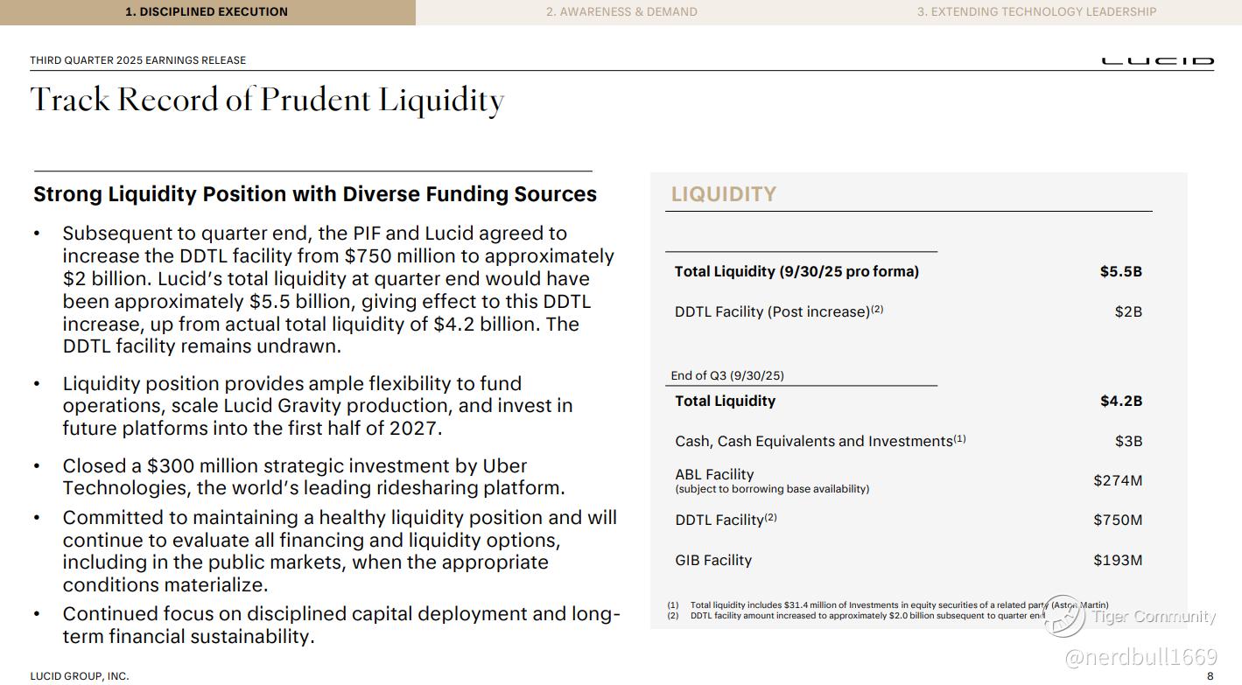1242x685 pixels.
Task: Click the '$274M' ABL Facility value
Action: point(1118,480)
